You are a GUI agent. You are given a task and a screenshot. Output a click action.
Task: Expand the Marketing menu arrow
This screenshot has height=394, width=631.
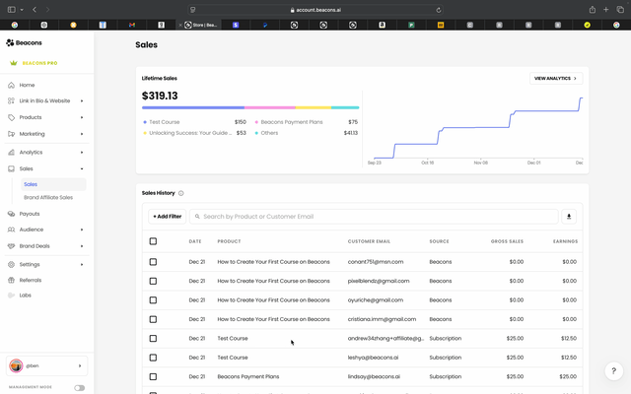click(x=82, y=134)
